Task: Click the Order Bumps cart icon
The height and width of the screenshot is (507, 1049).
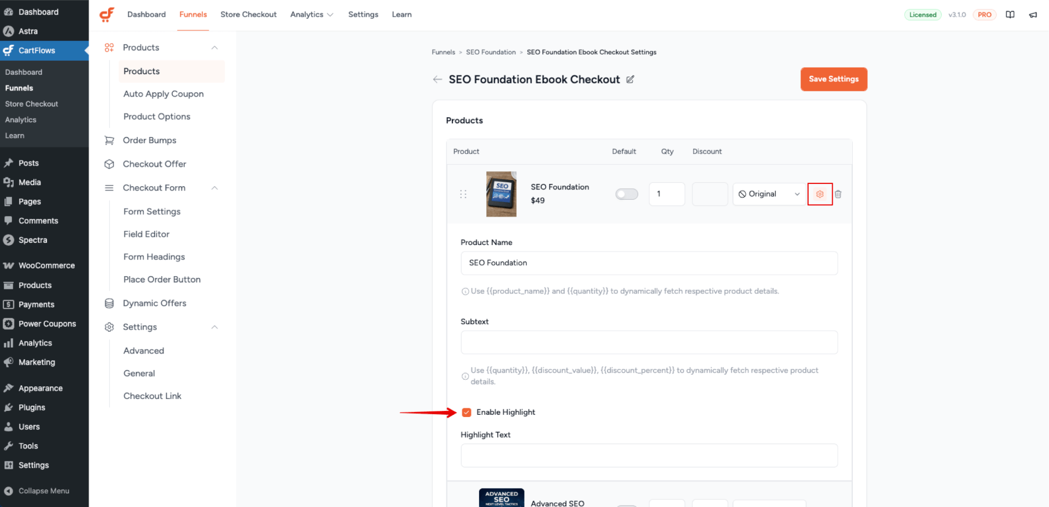Action: click(x=109, y=140)
